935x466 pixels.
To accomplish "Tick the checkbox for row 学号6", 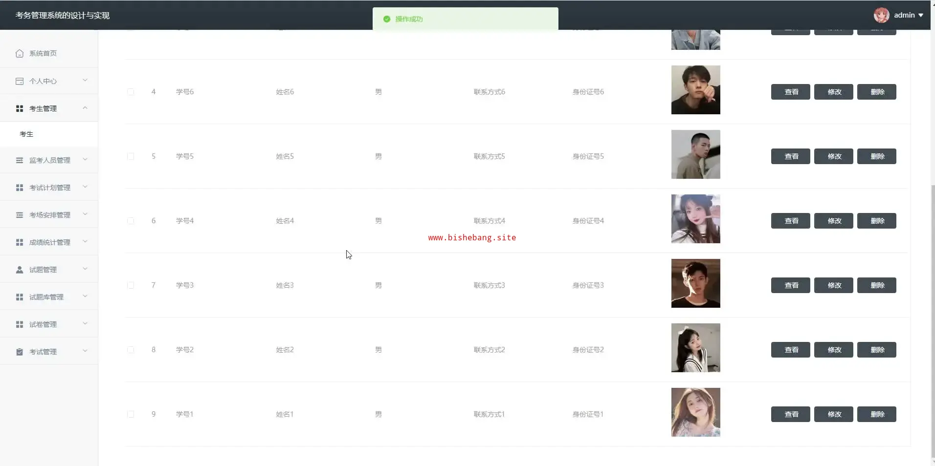I will coord(131,92).
